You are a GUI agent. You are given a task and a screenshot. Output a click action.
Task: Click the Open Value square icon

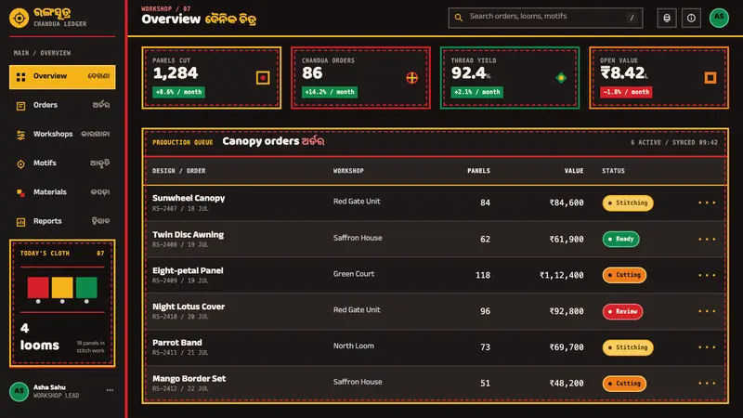pos(710,78)
